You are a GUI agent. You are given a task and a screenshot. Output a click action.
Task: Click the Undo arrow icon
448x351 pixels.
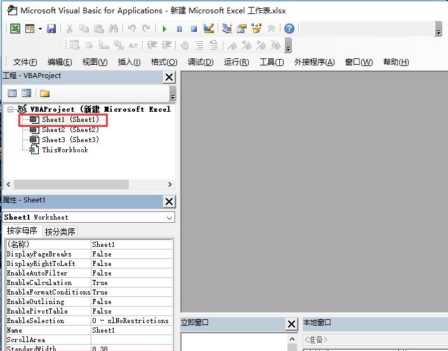[x=132, y=29]
